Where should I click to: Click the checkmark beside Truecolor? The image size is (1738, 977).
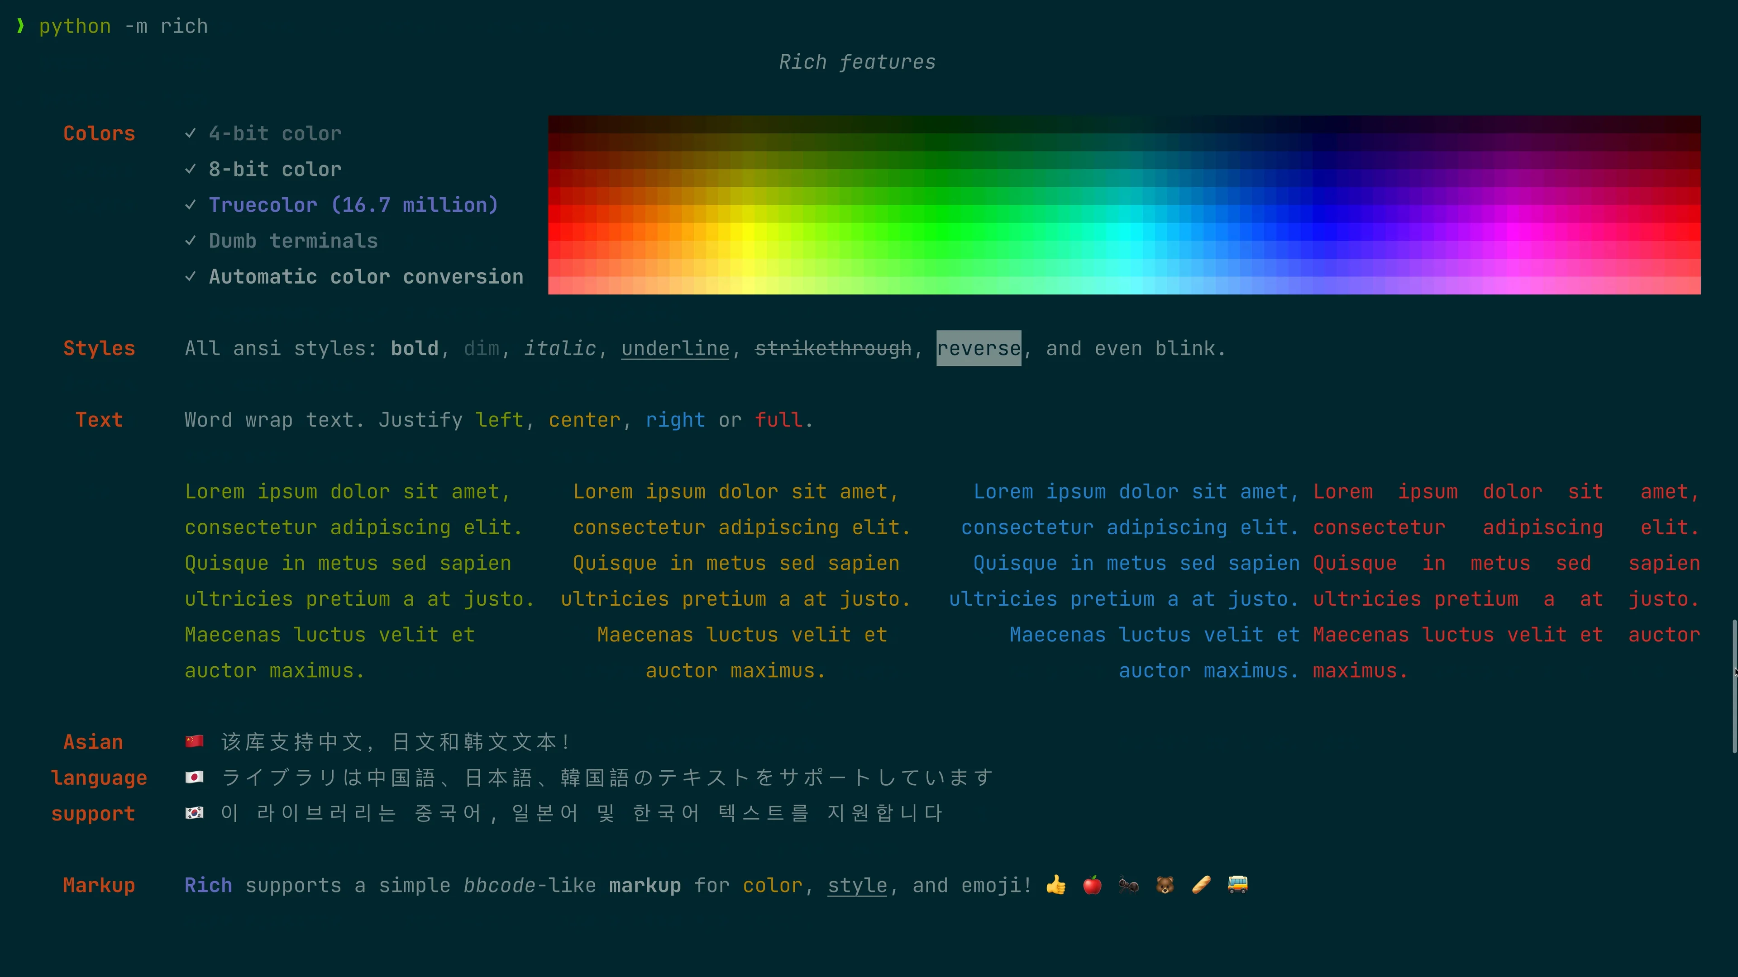pos(191,205)
